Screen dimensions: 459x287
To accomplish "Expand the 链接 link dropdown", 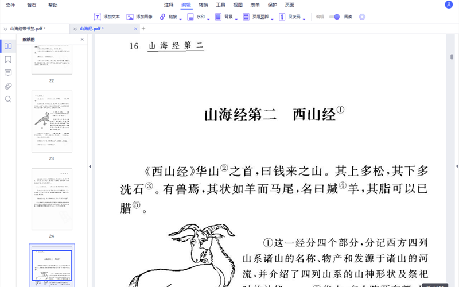I will point(181,18).
